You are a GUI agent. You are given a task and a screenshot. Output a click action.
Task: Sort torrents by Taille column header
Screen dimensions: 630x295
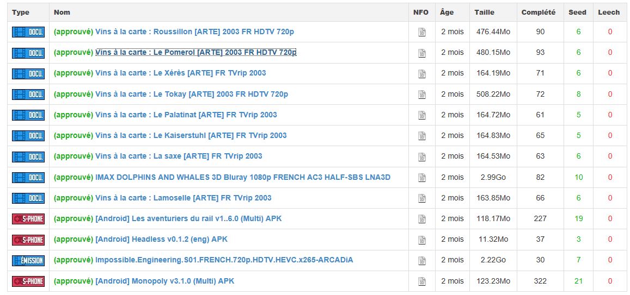(484, 12)
